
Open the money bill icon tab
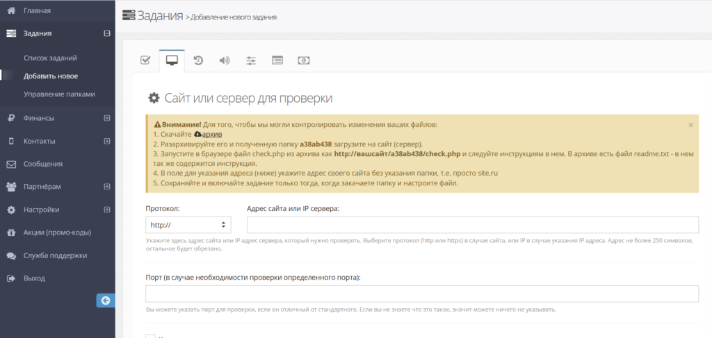click(304, 60)
